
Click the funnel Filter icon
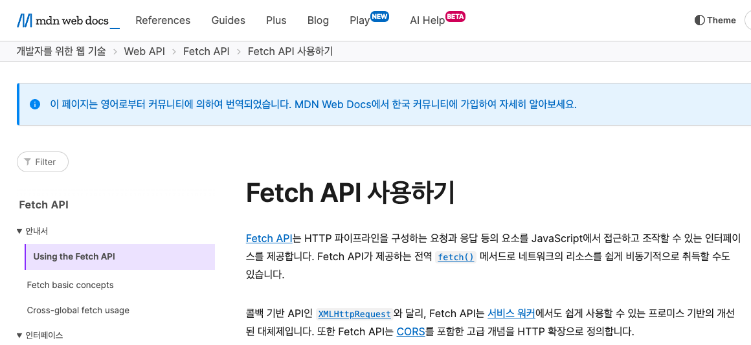tap(28, 162)
